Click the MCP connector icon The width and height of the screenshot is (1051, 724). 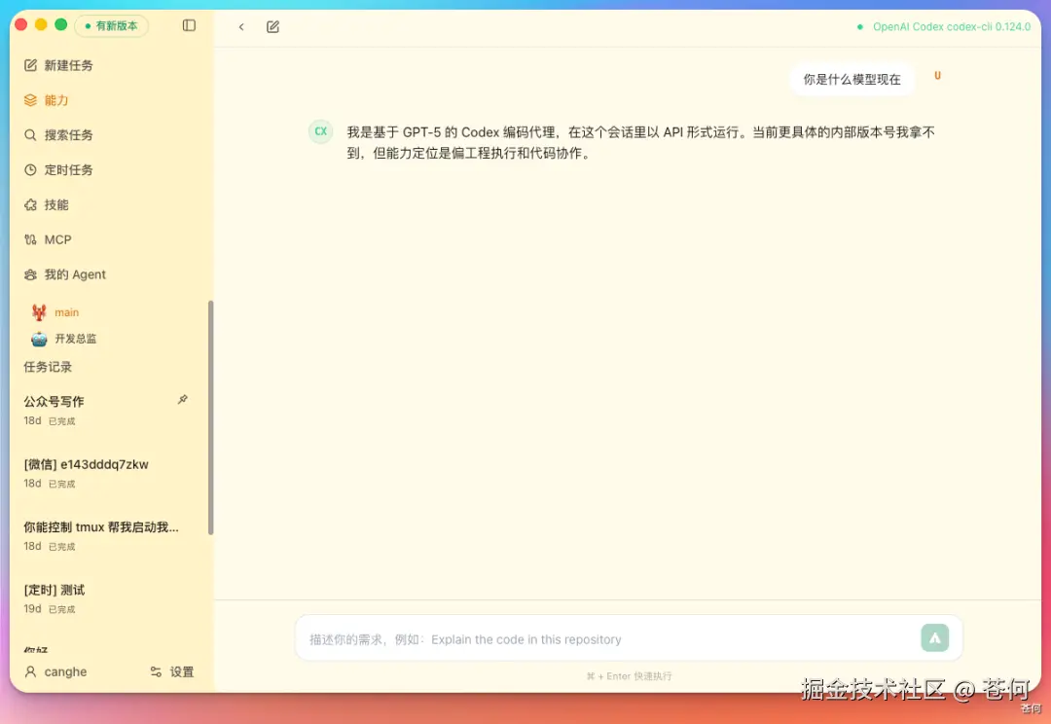30,239
